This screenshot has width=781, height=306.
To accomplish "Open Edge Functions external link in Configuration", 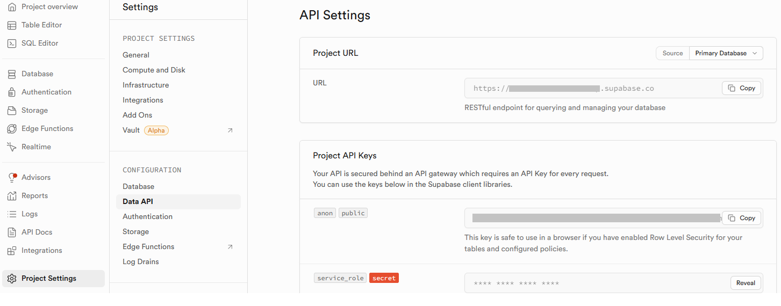I will [230, 247].
